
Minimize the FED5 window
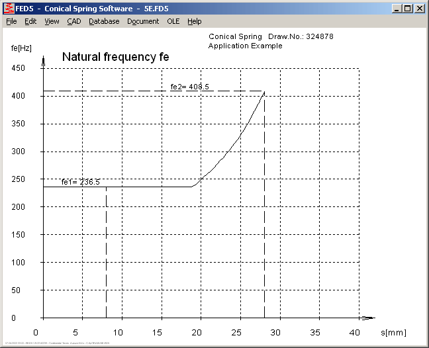coord(397,9)
